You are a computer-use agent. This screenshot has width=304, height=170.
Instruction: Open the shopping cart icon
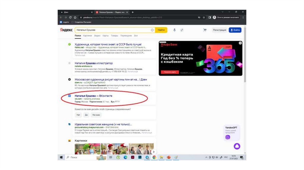pos(205,30)
